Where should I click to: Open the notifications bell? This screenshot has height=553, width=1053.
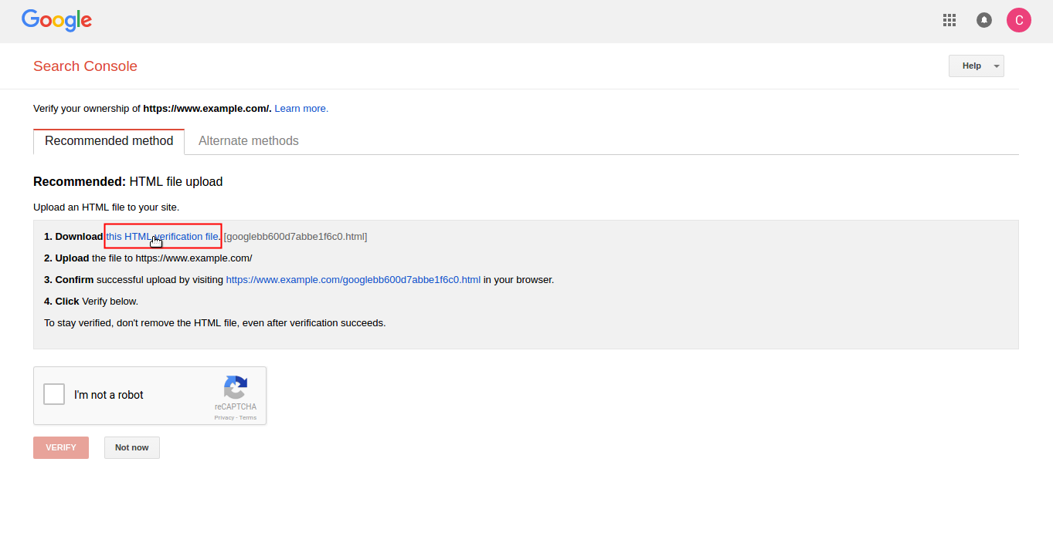point(984,20)
